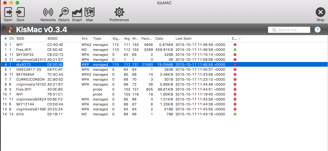Click BSSID CC:5D:4E cell
The height and width of the screenshot is (151, 328).
click(55, 45)
